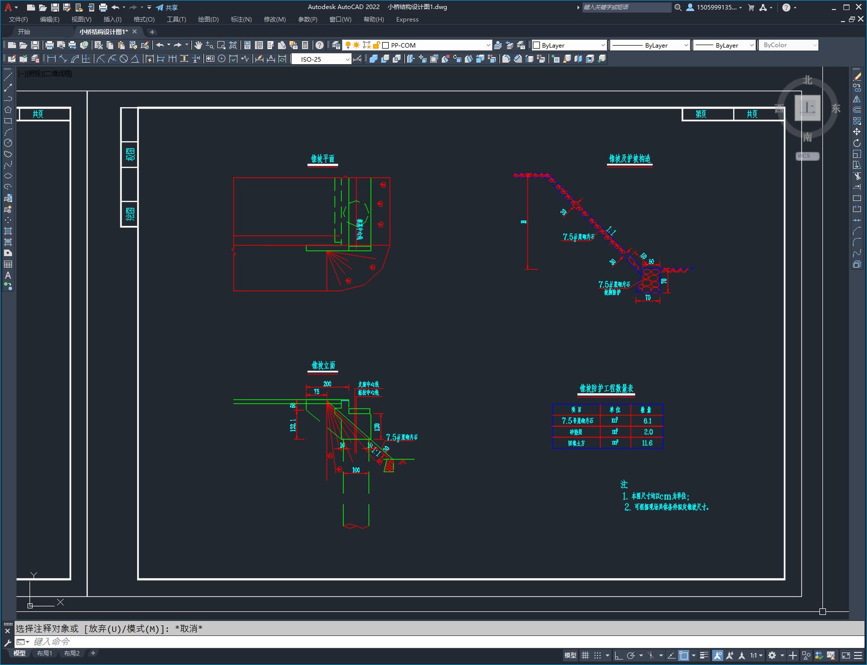Image resolution: width=867 pixels, height=665 pixels.
Task: Select the Table tool in draw toolbar
Action: click(x=8, y=264)
